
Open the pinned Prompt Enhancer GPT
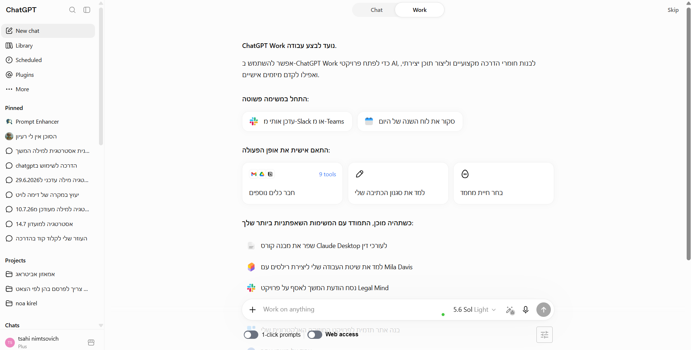coord(48,122)
